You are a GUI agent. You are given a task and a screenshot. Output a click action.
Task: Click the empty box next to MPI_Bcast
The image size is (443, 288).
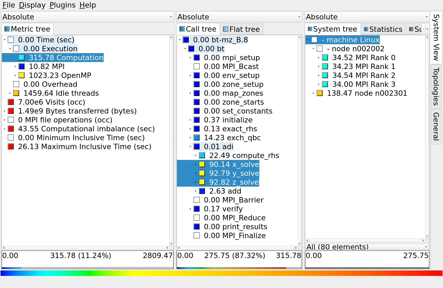197,66
